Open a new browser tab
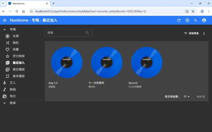 [54, 3]
